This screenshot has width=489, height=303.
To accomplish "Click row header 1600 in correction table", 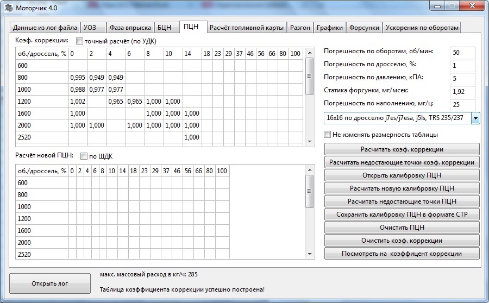I will [x=42, y=113].
